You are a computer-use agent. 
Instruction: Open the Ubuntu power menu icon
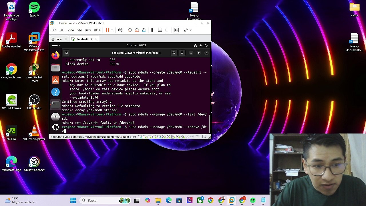click(x=206, y=45)
